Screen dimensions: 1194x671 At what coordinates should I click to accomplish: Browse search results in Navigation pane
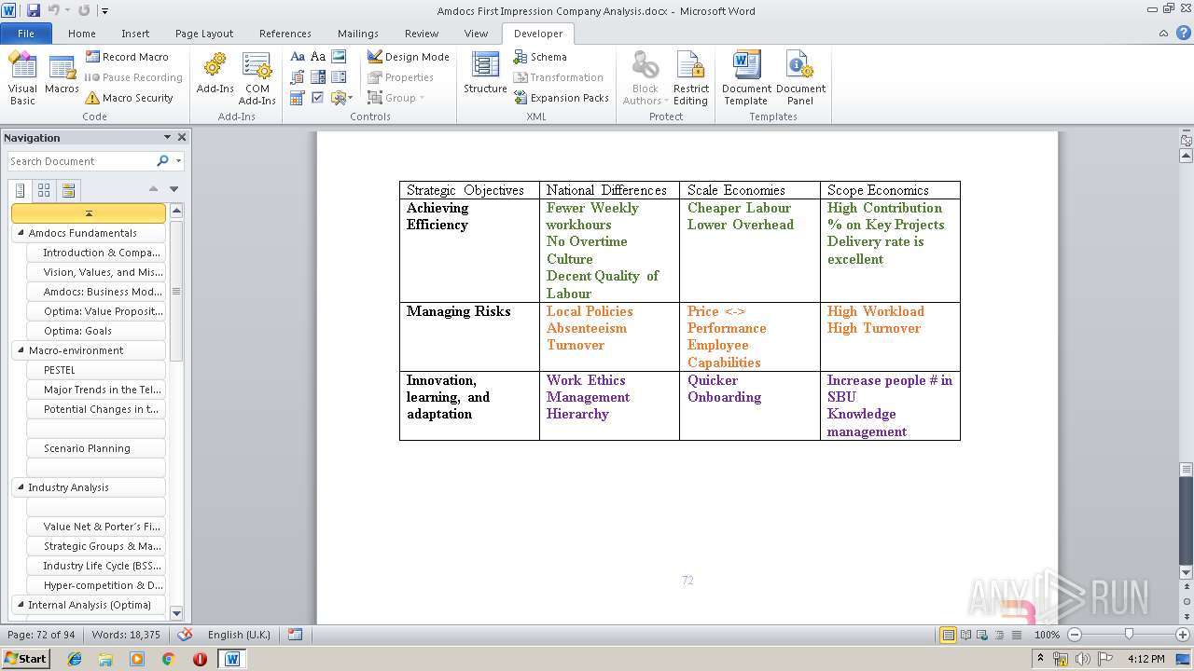(x=68, y=190)
